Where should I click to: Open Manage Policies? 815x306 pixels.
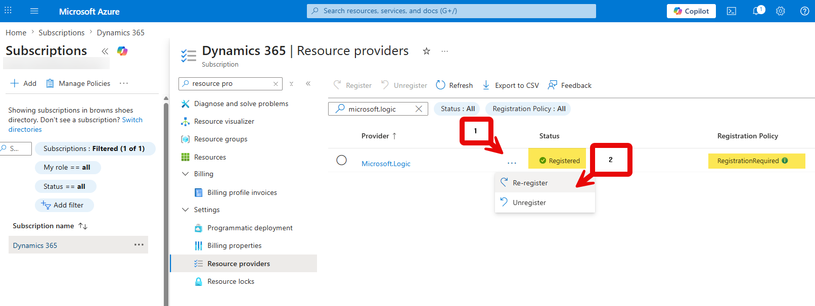click(x=78, y=83)
